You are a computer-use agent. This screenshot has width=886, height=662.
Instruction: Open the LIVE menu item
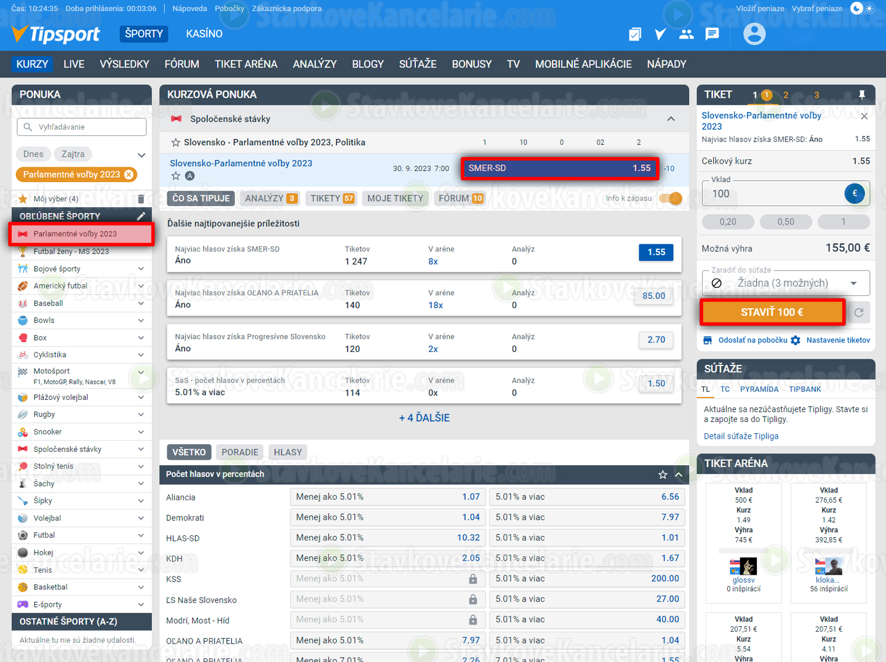(x=74, y=64)
